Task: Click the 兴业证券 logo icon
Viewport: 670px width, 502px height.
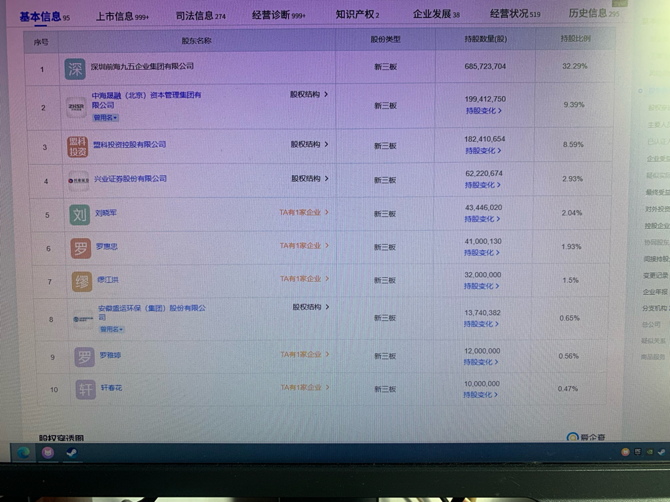Action: [x=79, y=180]
